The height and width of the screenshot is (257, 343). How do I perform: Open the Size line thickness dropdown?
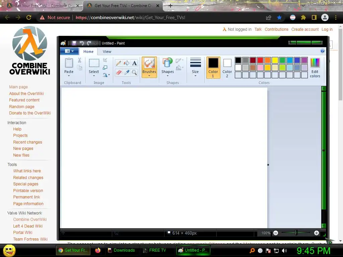(195, 67)
